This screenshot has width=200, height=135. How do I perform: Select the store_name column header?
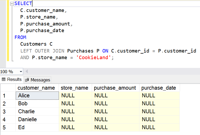point(75,88)
